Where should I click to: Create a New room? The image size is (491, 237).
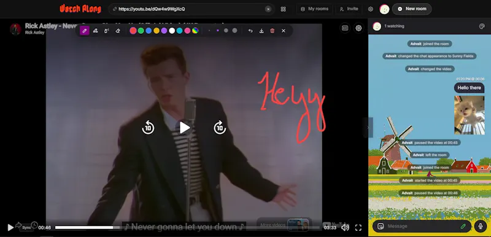click(412, 9)
